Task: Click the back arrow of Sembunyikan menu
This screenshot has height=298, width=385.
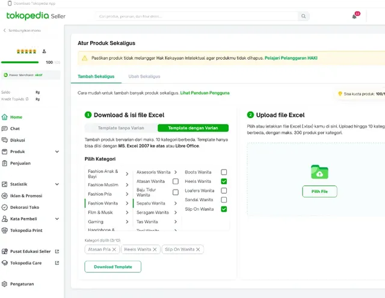Action: pyautogui.click(x=4, y=30)
